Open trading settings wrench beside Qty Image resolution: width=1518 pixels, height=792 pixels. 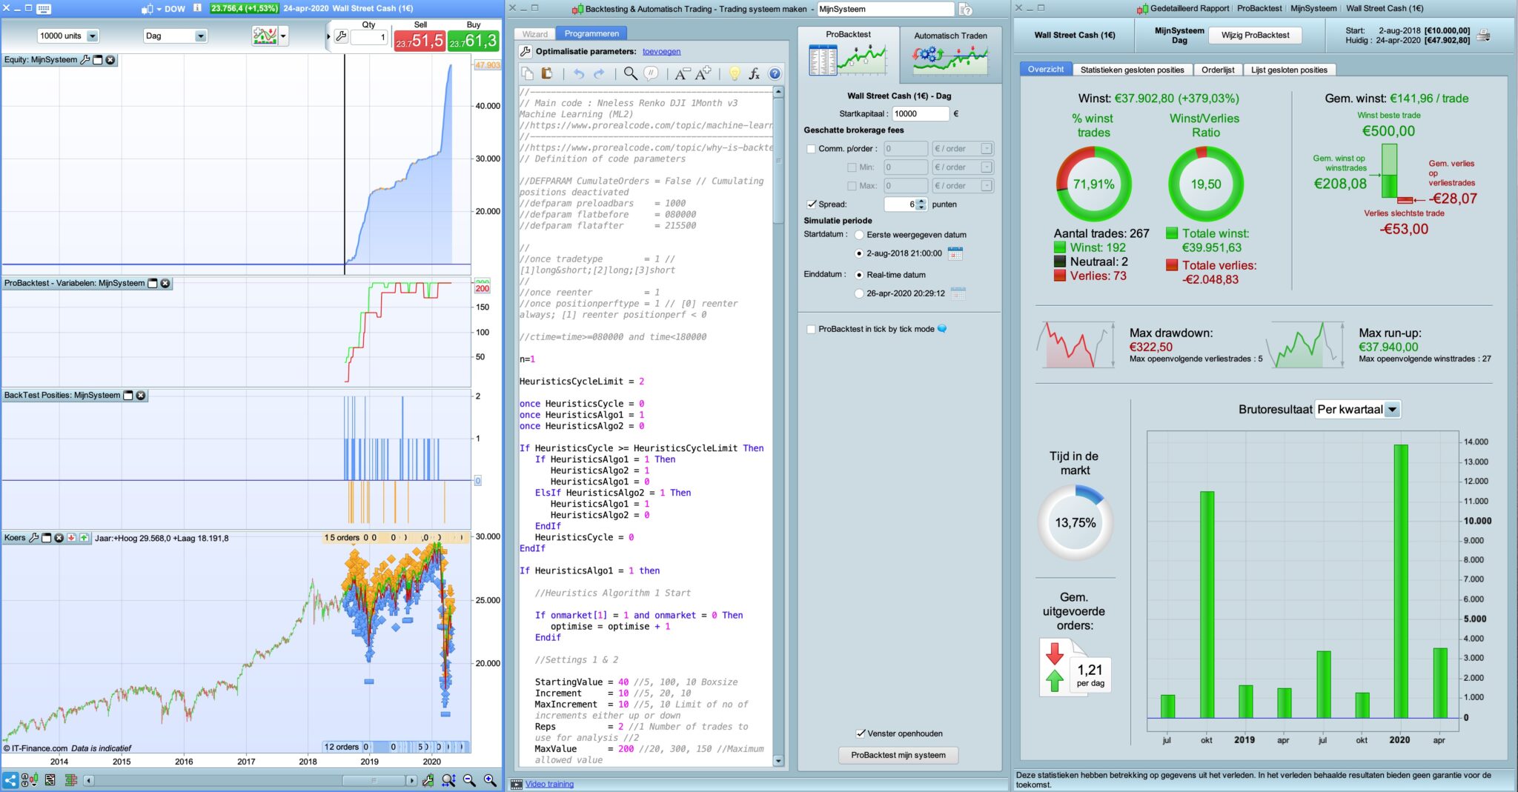pyautogui.click(x=341, y=36)
